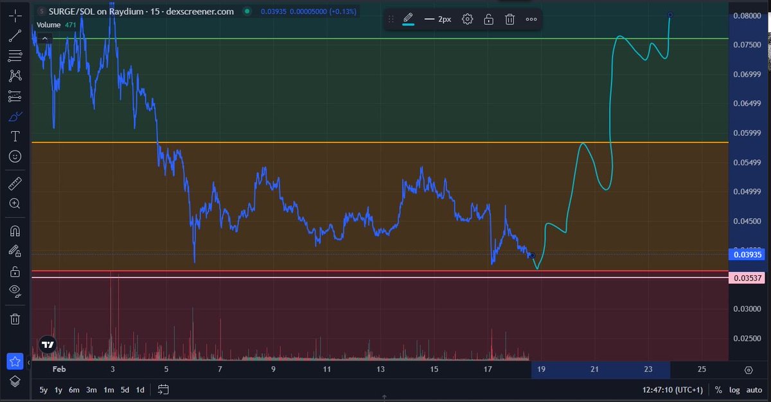Hide all drawings with the eye icon
The height and width of the screenshot is (402, 771).
pos(15,291)
